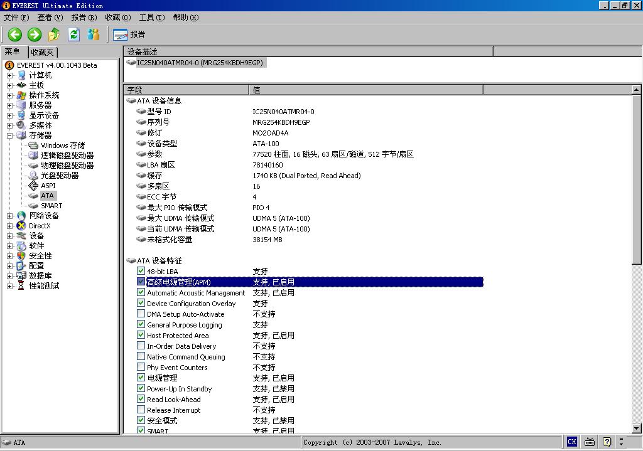Toggle Automatic Acoustic Management checkbox

[141, 292]
